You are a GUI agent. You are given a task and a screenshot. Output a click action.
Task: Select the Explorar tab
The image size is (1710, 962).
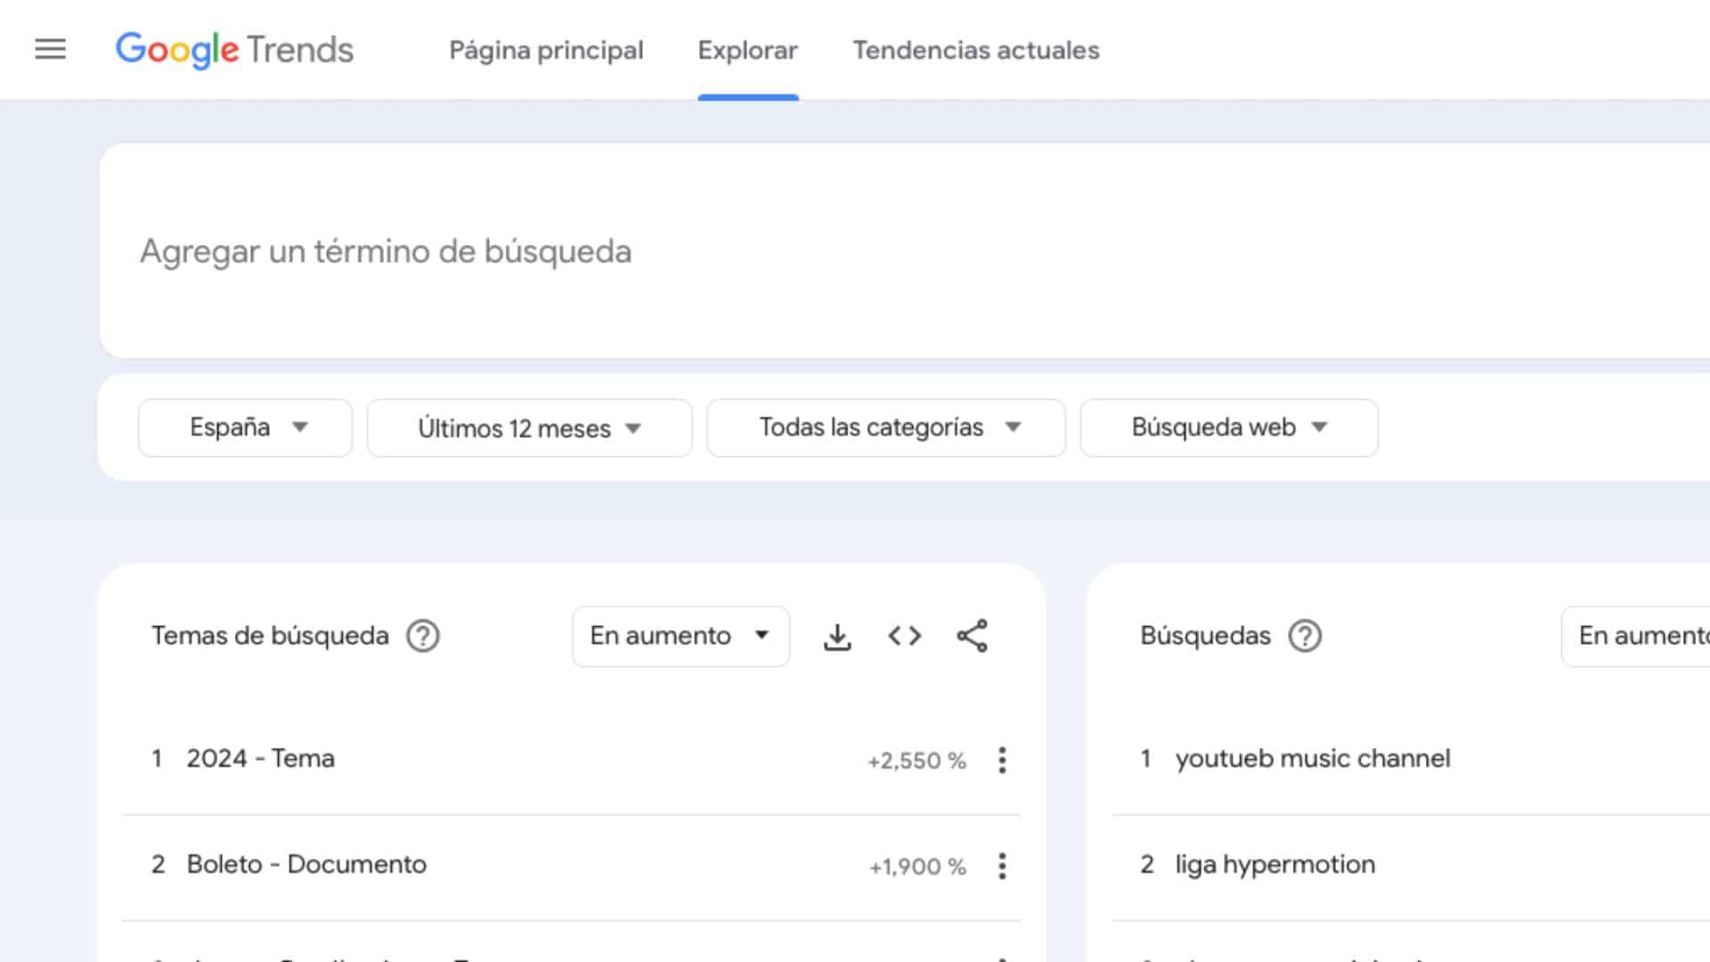748,50
